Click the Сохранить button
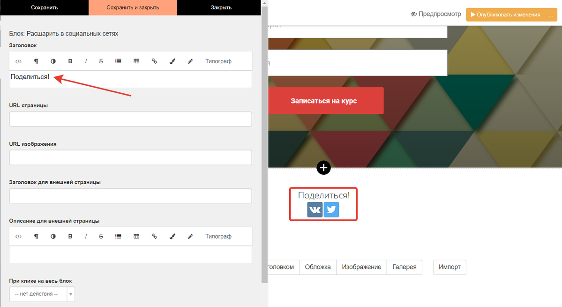Viewport: 562px width, 307px height. 45,7
